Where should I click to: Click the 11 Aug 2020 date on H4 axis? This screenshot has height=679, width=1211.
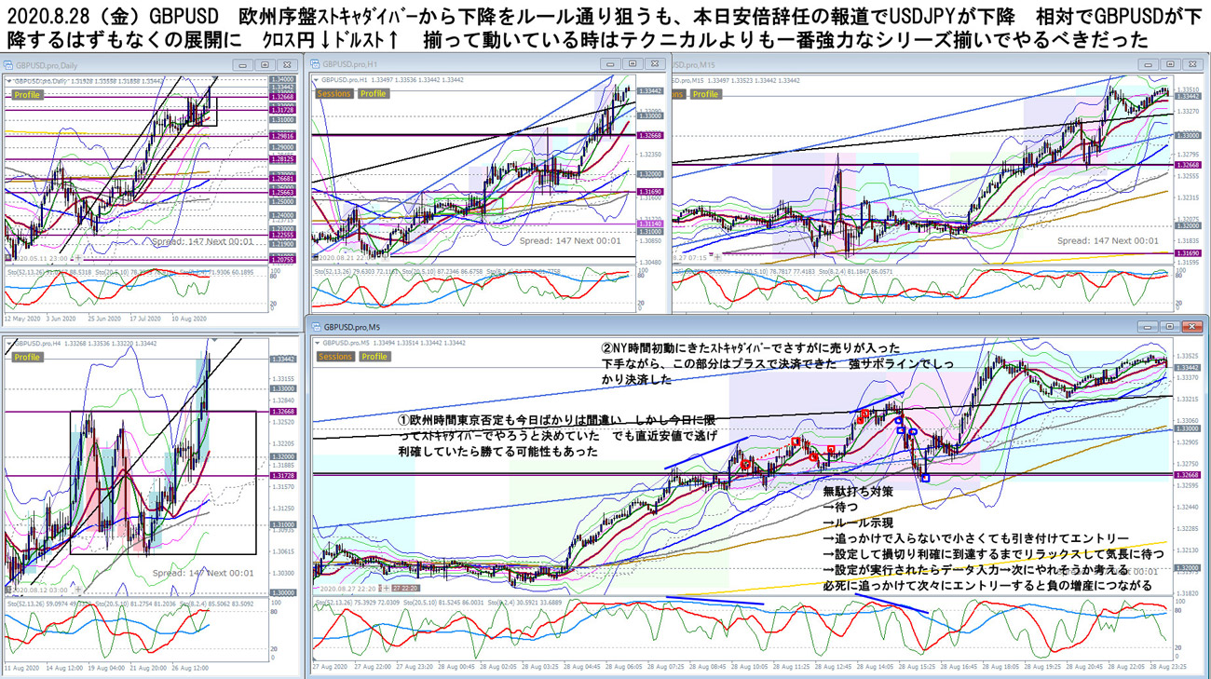pyautogui.click(x=23, y=668)
